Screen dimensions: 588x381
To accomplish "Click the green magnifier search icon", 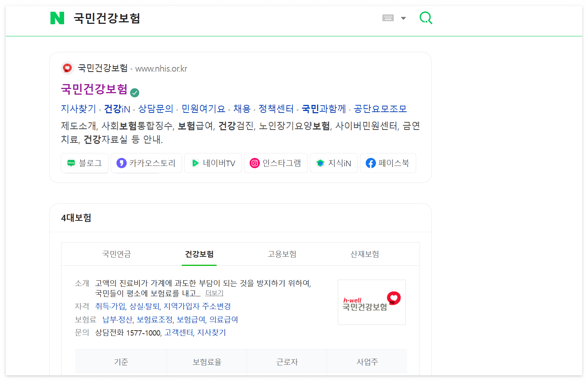I will coord(426,18).
